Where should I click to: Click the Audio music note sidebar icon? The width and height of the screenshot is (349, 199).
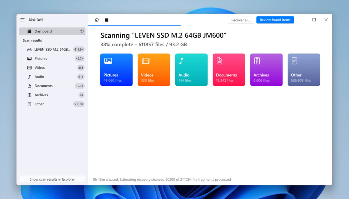[29, 77]
